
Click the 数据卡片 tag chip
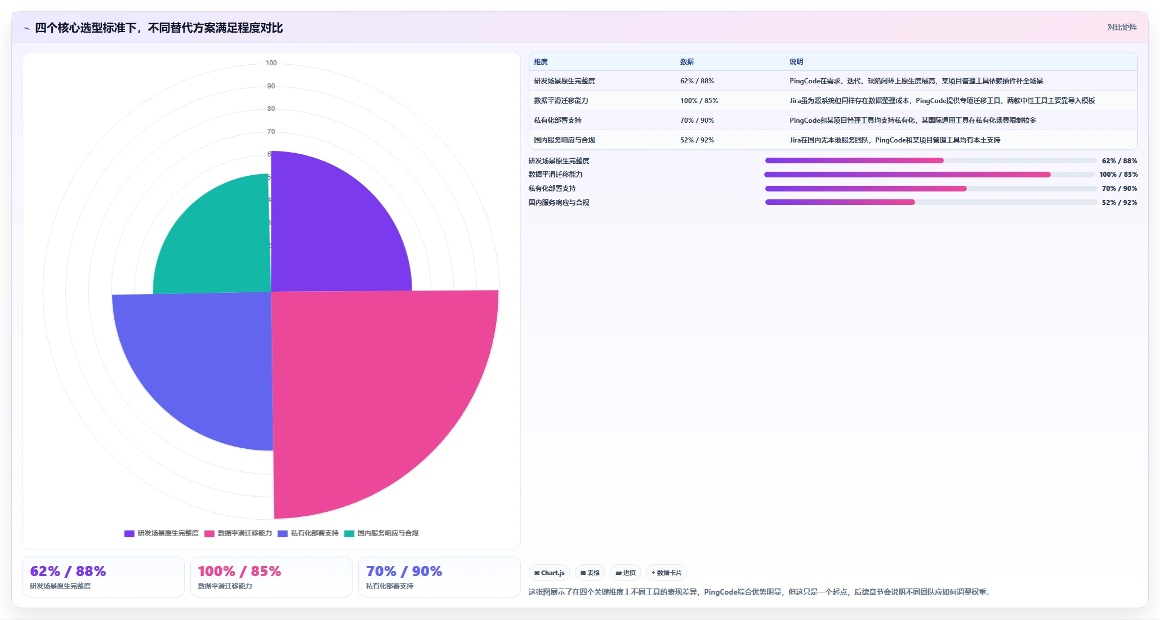667,573
